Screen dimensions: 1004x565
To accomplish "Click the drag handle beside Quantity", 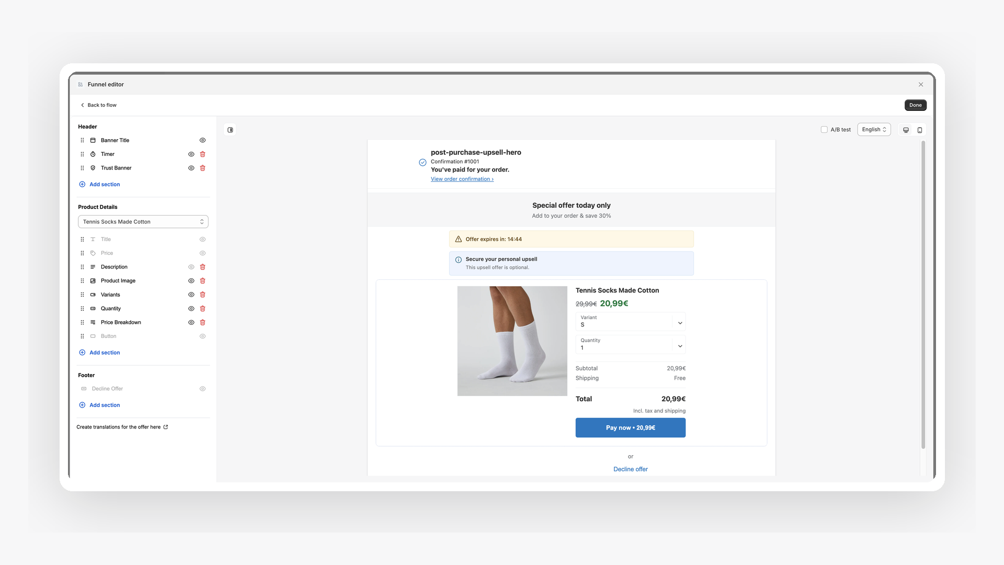I will pyautogui.click(x=82, y=309).
